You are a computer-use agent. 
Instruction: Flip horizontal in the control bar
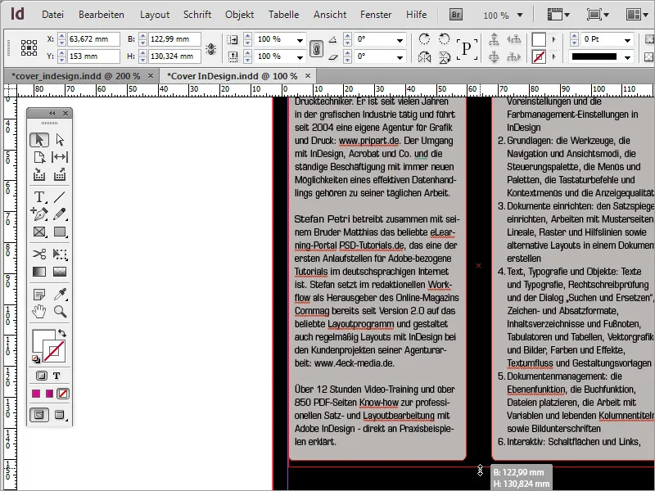coord(424,56)
